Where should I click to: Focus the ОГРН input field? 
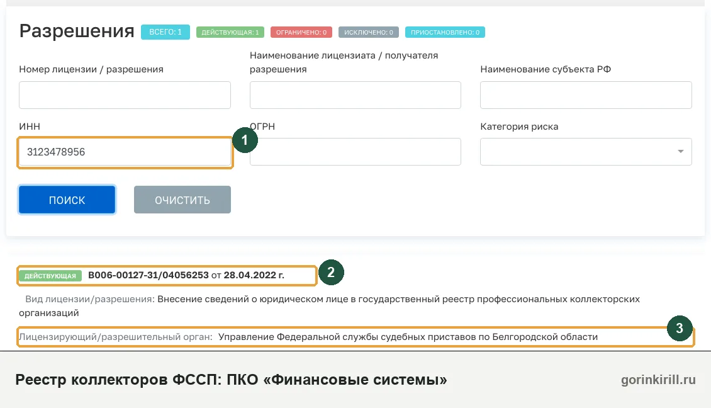tap(355, 152)
